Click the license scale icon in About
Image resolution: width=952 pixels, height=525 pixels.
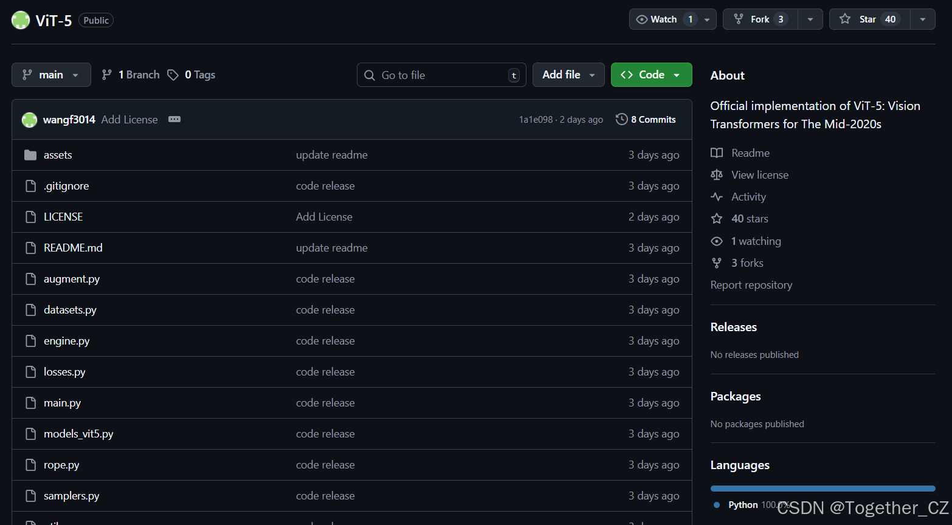pos(717,175)
